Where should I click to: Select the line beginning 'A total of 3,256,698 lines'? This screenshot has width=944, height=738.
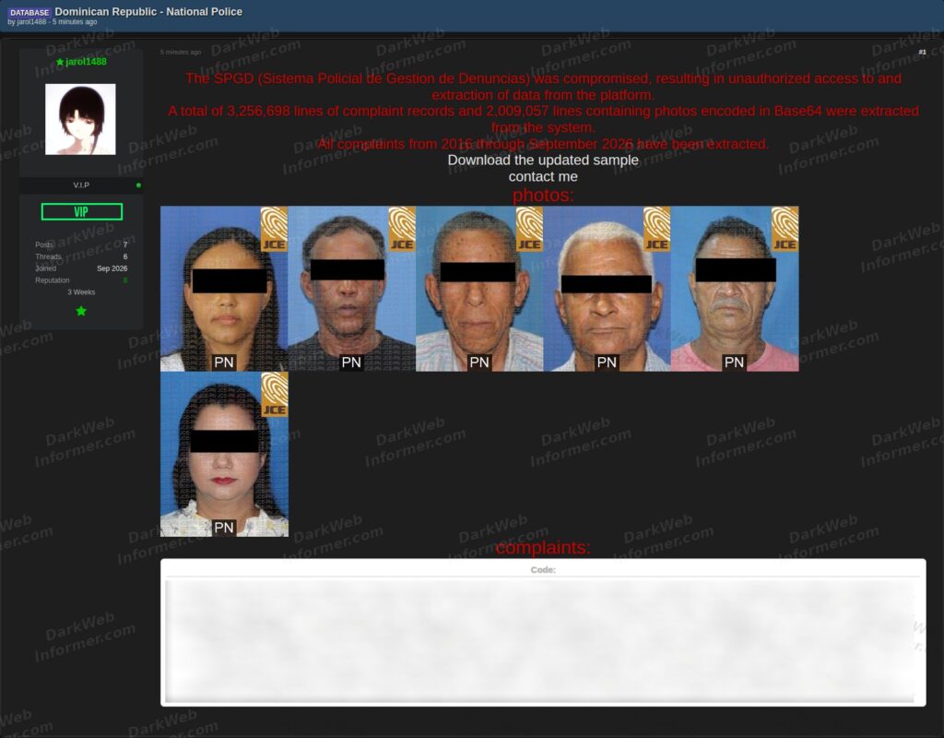[x=543, y=119]
